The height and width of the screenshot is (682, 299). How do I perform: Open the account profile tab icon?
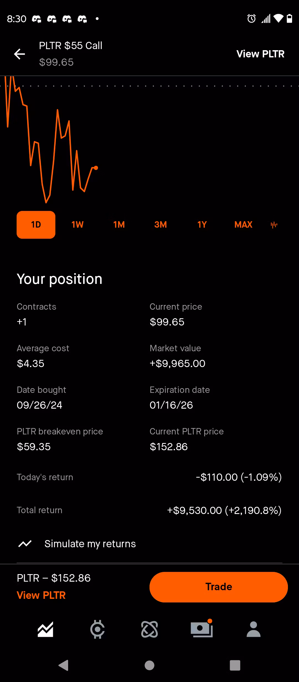(x=254, y=629)
